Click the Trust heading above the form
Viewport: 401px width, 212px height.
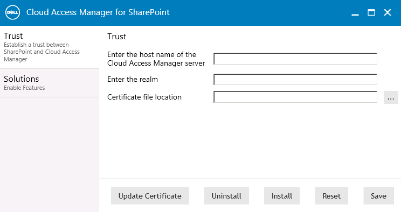click(116, 37)
